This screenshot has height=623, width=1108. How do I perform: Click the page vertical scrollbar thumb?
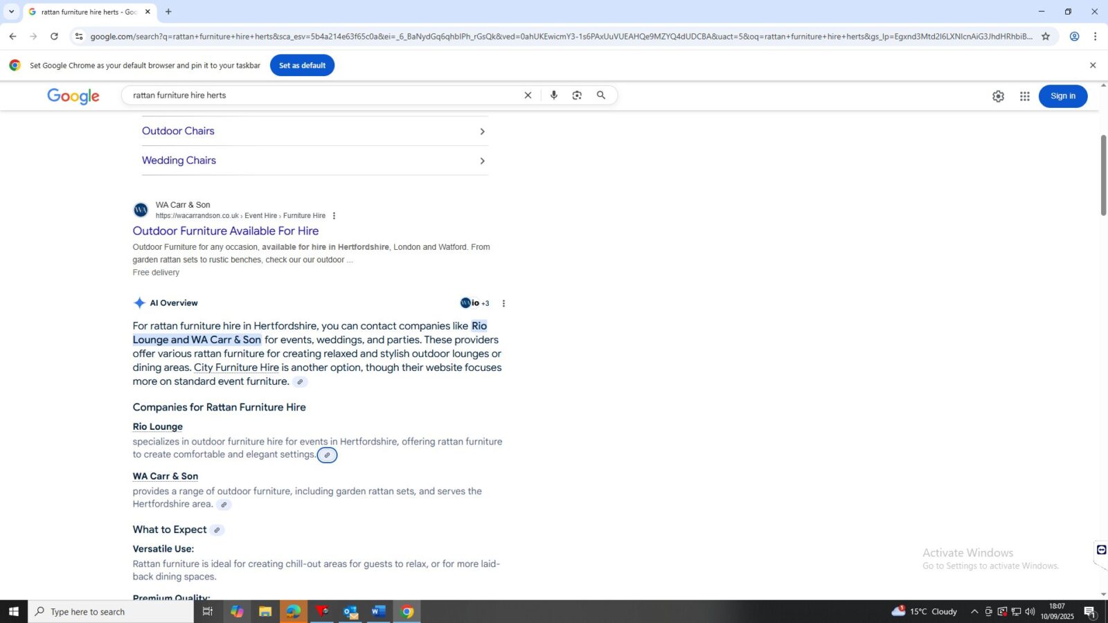(x=1103, y=175)
